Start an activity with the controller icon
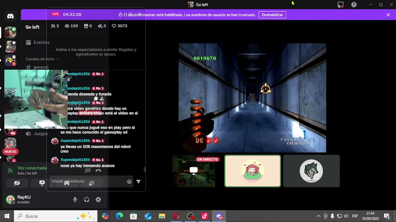This screenshot has height=222, width=396. [67, 183]
